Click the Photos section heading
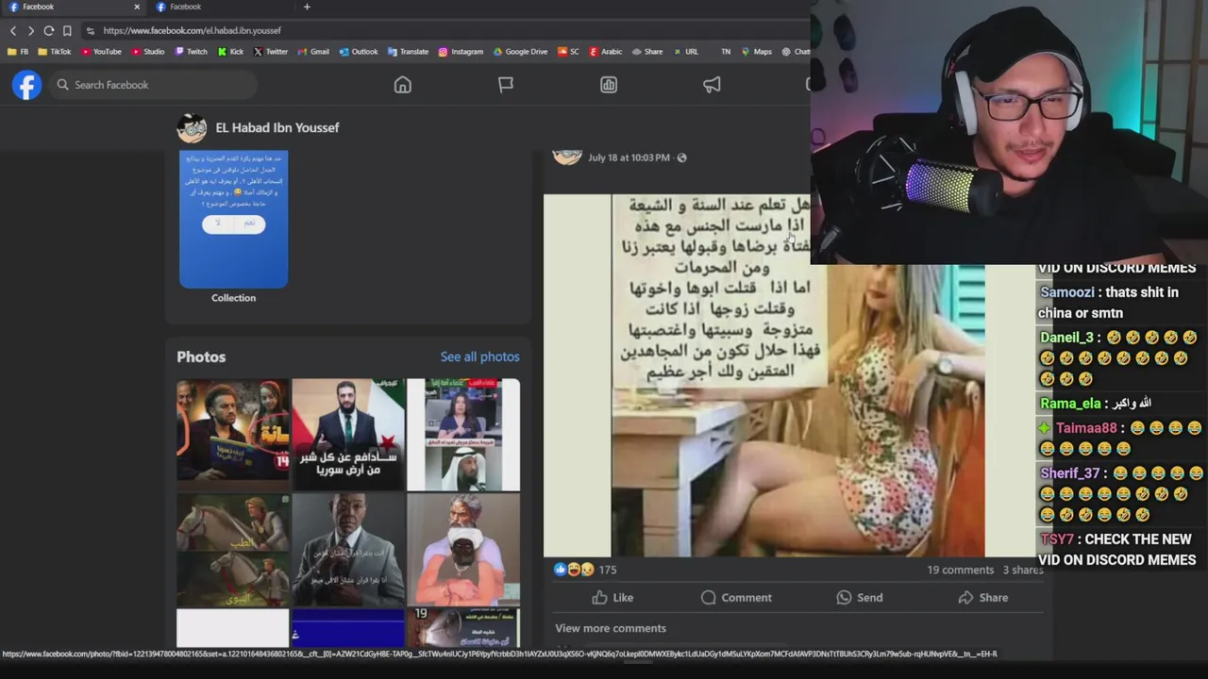The height and width of the screenshot is (679, 1208). tap(201, 356)
